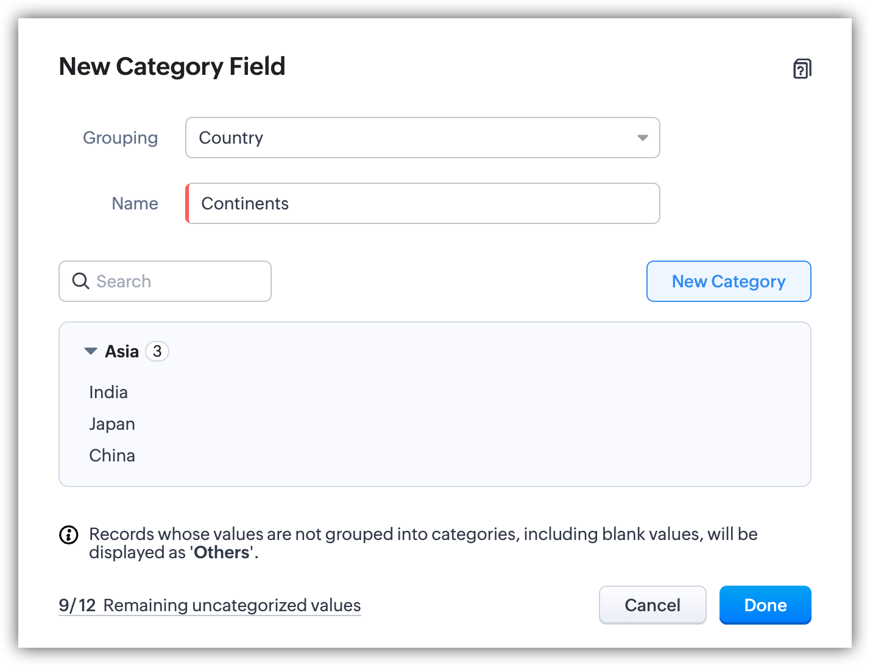Open the Grouping Country dropdown
Image resolution: width=870 pixels, height=666 pixels.
pyautogui.click(x=422, y=138)
